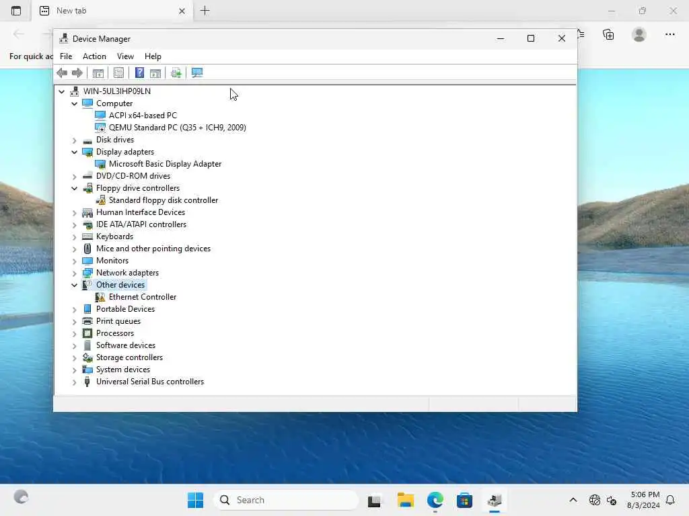689x516 pixels.
Task: Close the New tab in Edge
Action: point(182,11)
